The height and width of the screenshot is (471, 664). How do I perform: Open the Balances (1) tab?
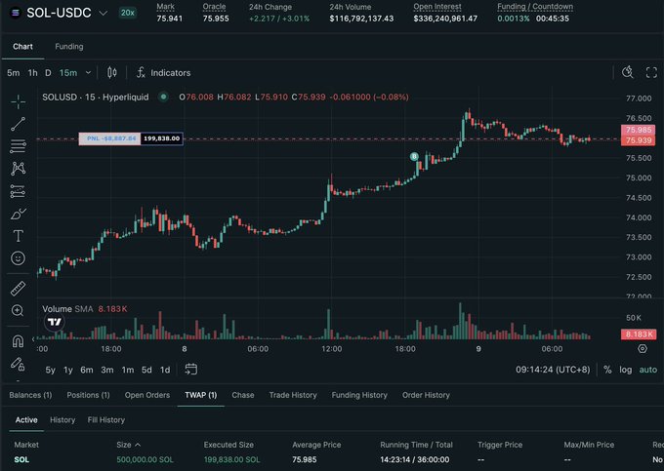click(x=30, y=395)
